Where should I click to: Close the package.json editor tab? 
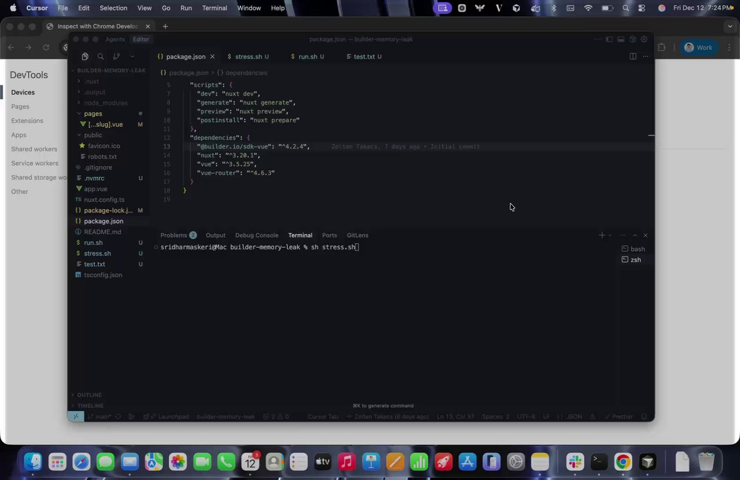212,57
